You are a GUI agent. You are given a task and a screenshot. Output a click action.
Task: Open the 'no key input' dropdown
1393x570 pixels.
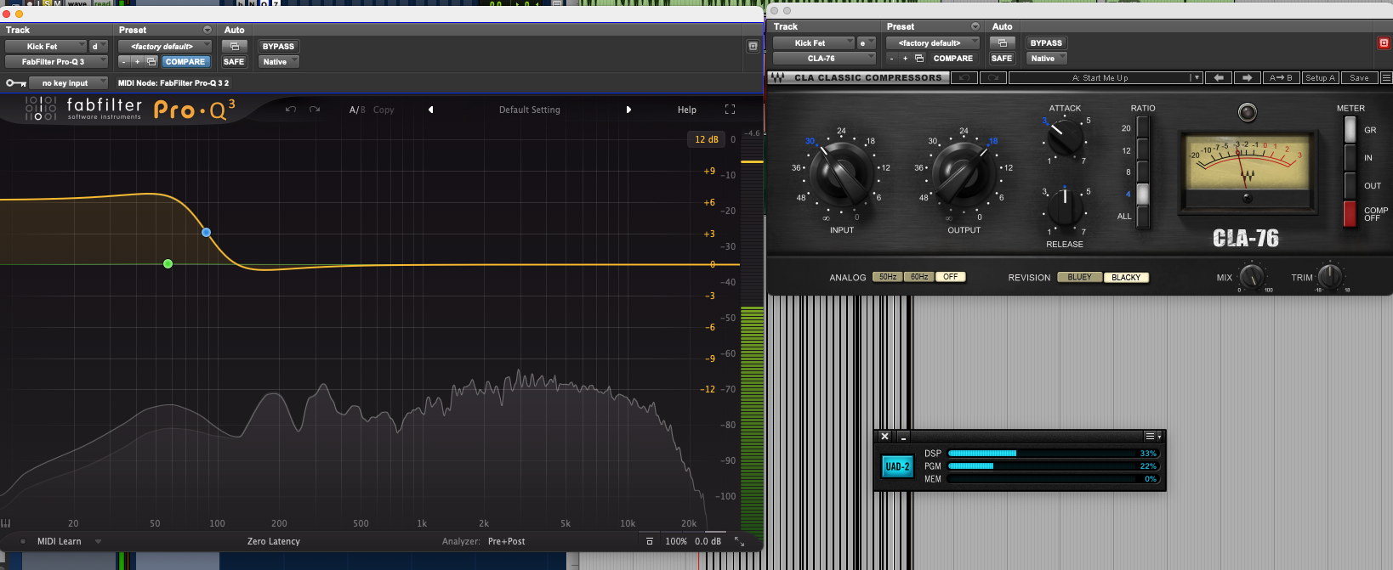coord(68,83)
